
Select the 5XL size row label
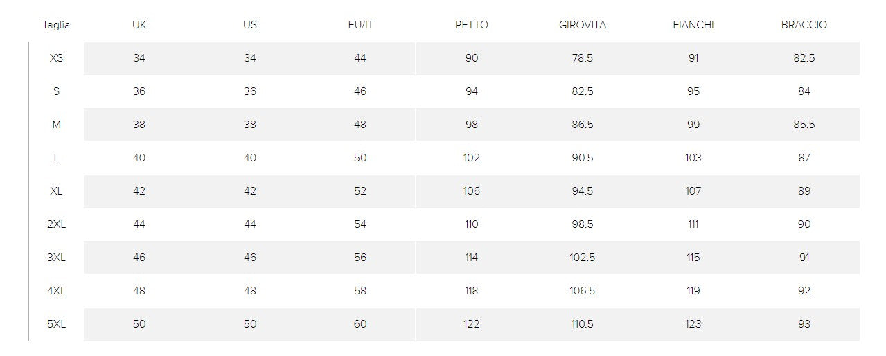pyautogui.click(x=56, y=324)
